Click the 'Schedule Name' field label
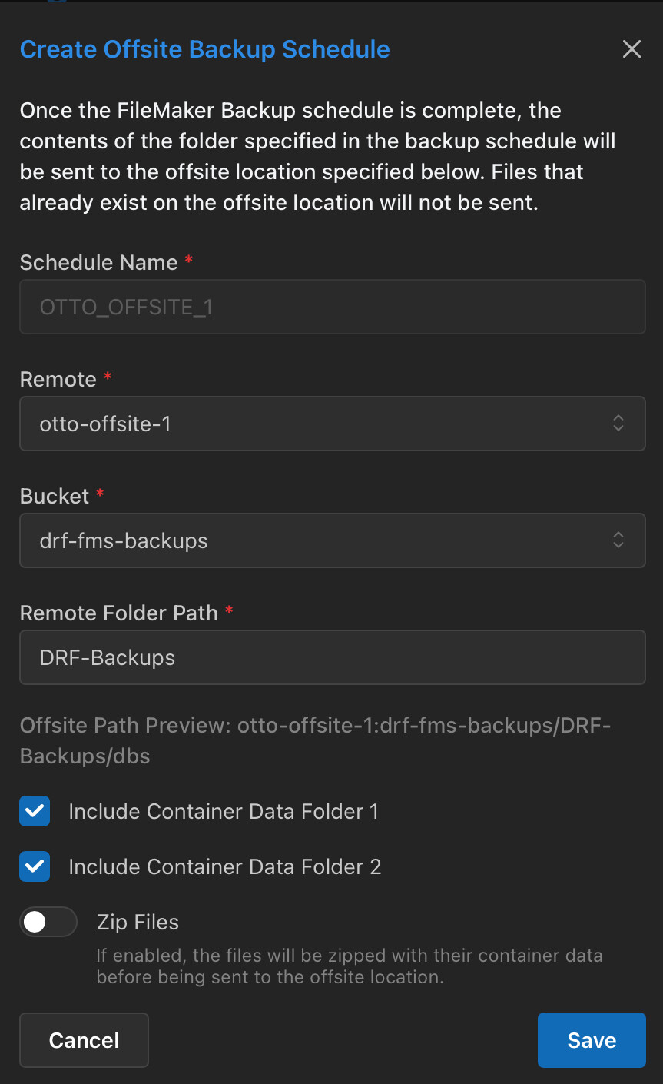This screenshot has width=663, height=1084. coord(99,262)
